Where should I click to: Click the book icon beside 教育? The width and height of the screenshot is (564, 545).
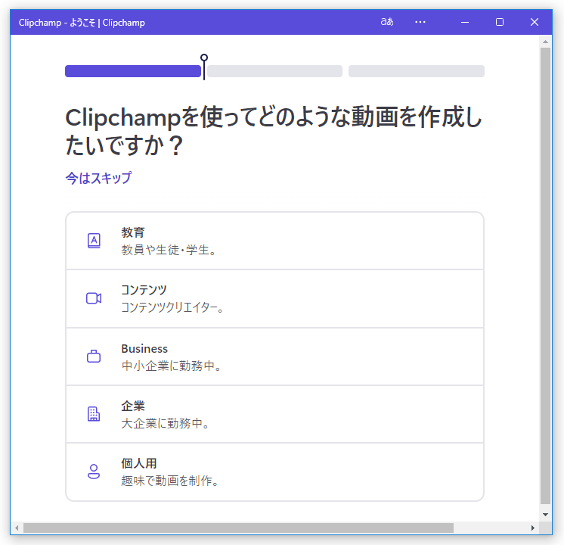tap(94, 241)
